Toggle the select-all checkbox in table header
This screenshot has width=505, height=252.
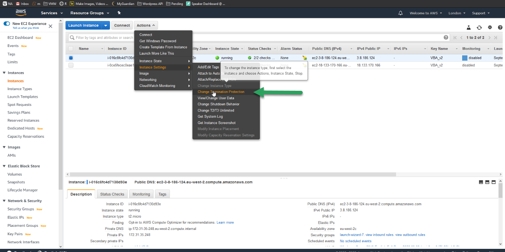point(71,49)
